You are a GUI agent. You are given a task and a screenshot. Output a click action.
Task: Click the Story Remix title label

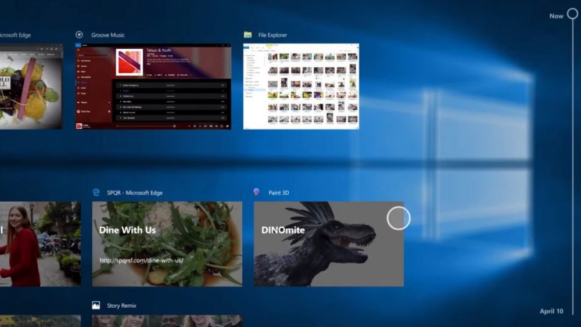pos(121,306)
